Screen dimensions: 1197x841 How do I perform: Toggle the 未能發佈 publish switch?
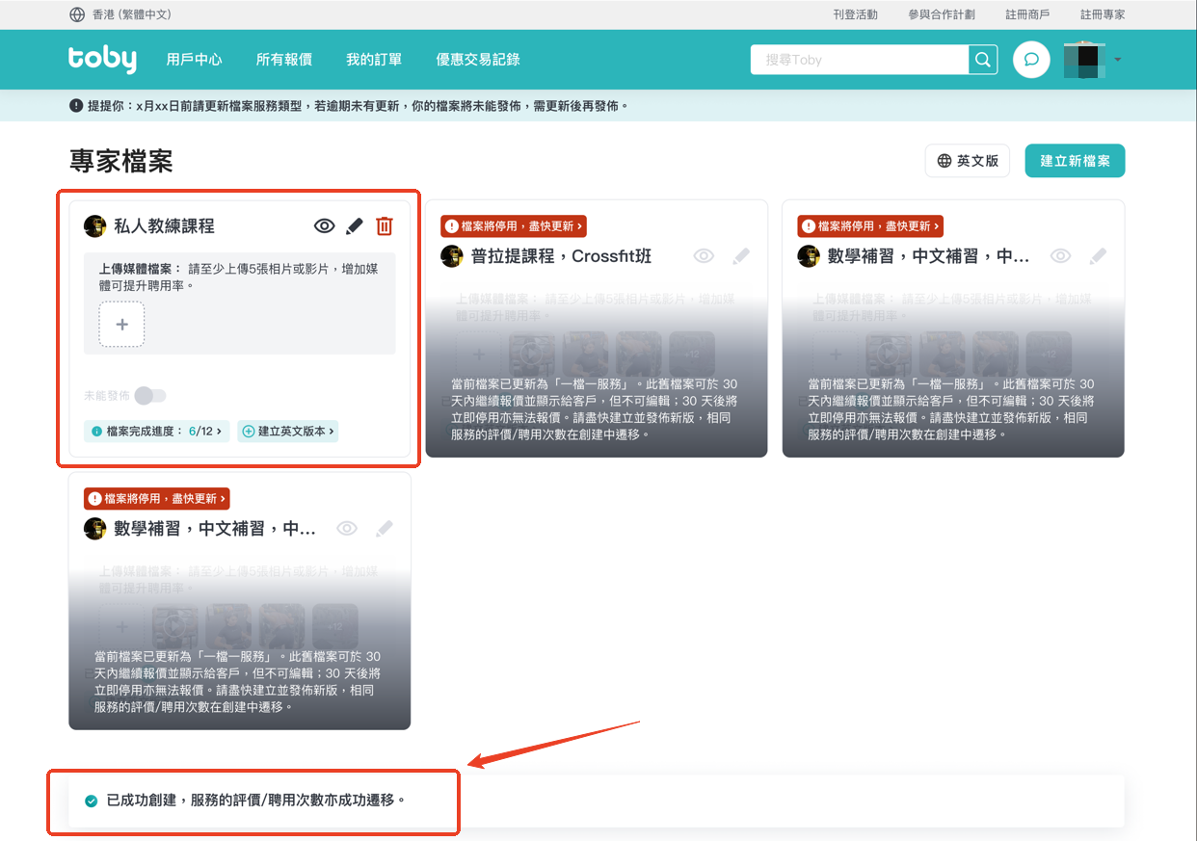point(150,396)
